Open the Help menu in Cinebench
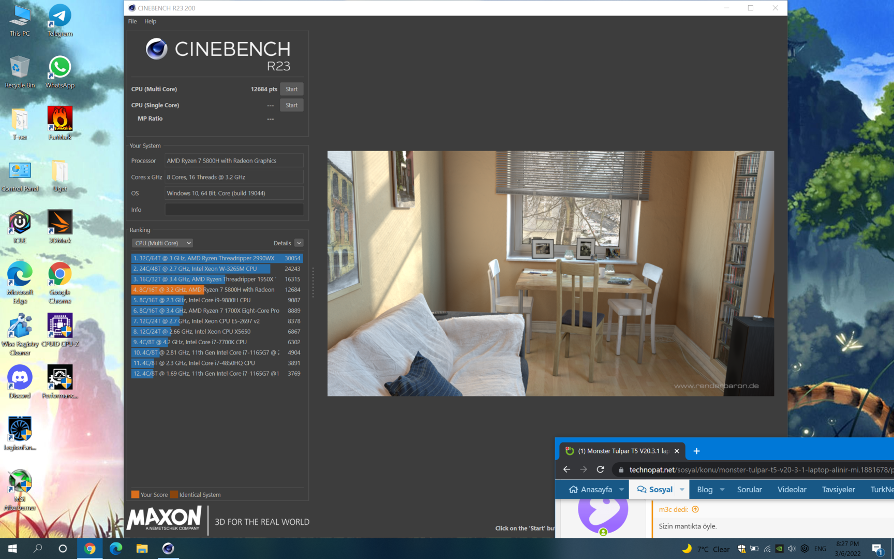The width and height of the screenshot is (894, 559). (150, 21)
